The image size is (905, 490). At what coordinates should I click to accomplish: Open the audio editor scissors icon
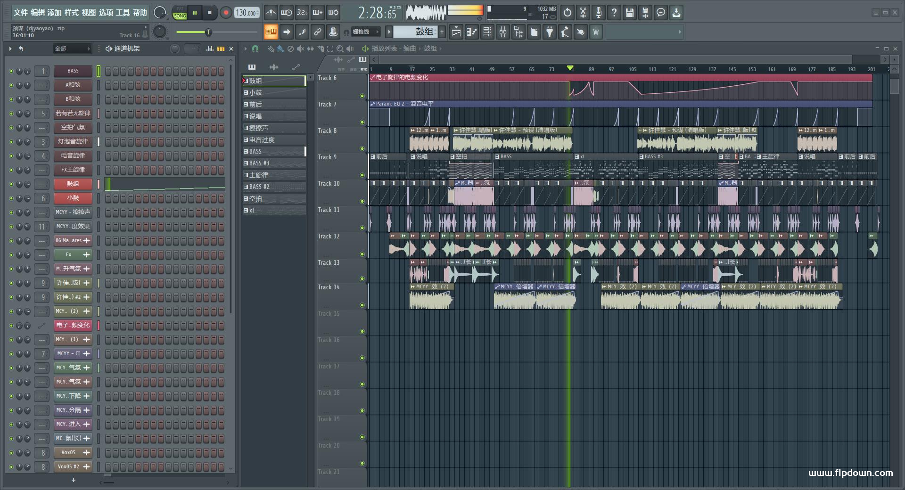point(583,13)
